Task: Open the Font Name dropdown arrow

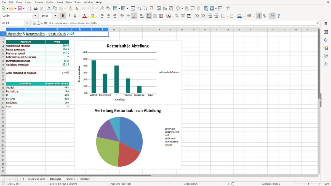Action: pyautogui.click(x=35, y=16)
